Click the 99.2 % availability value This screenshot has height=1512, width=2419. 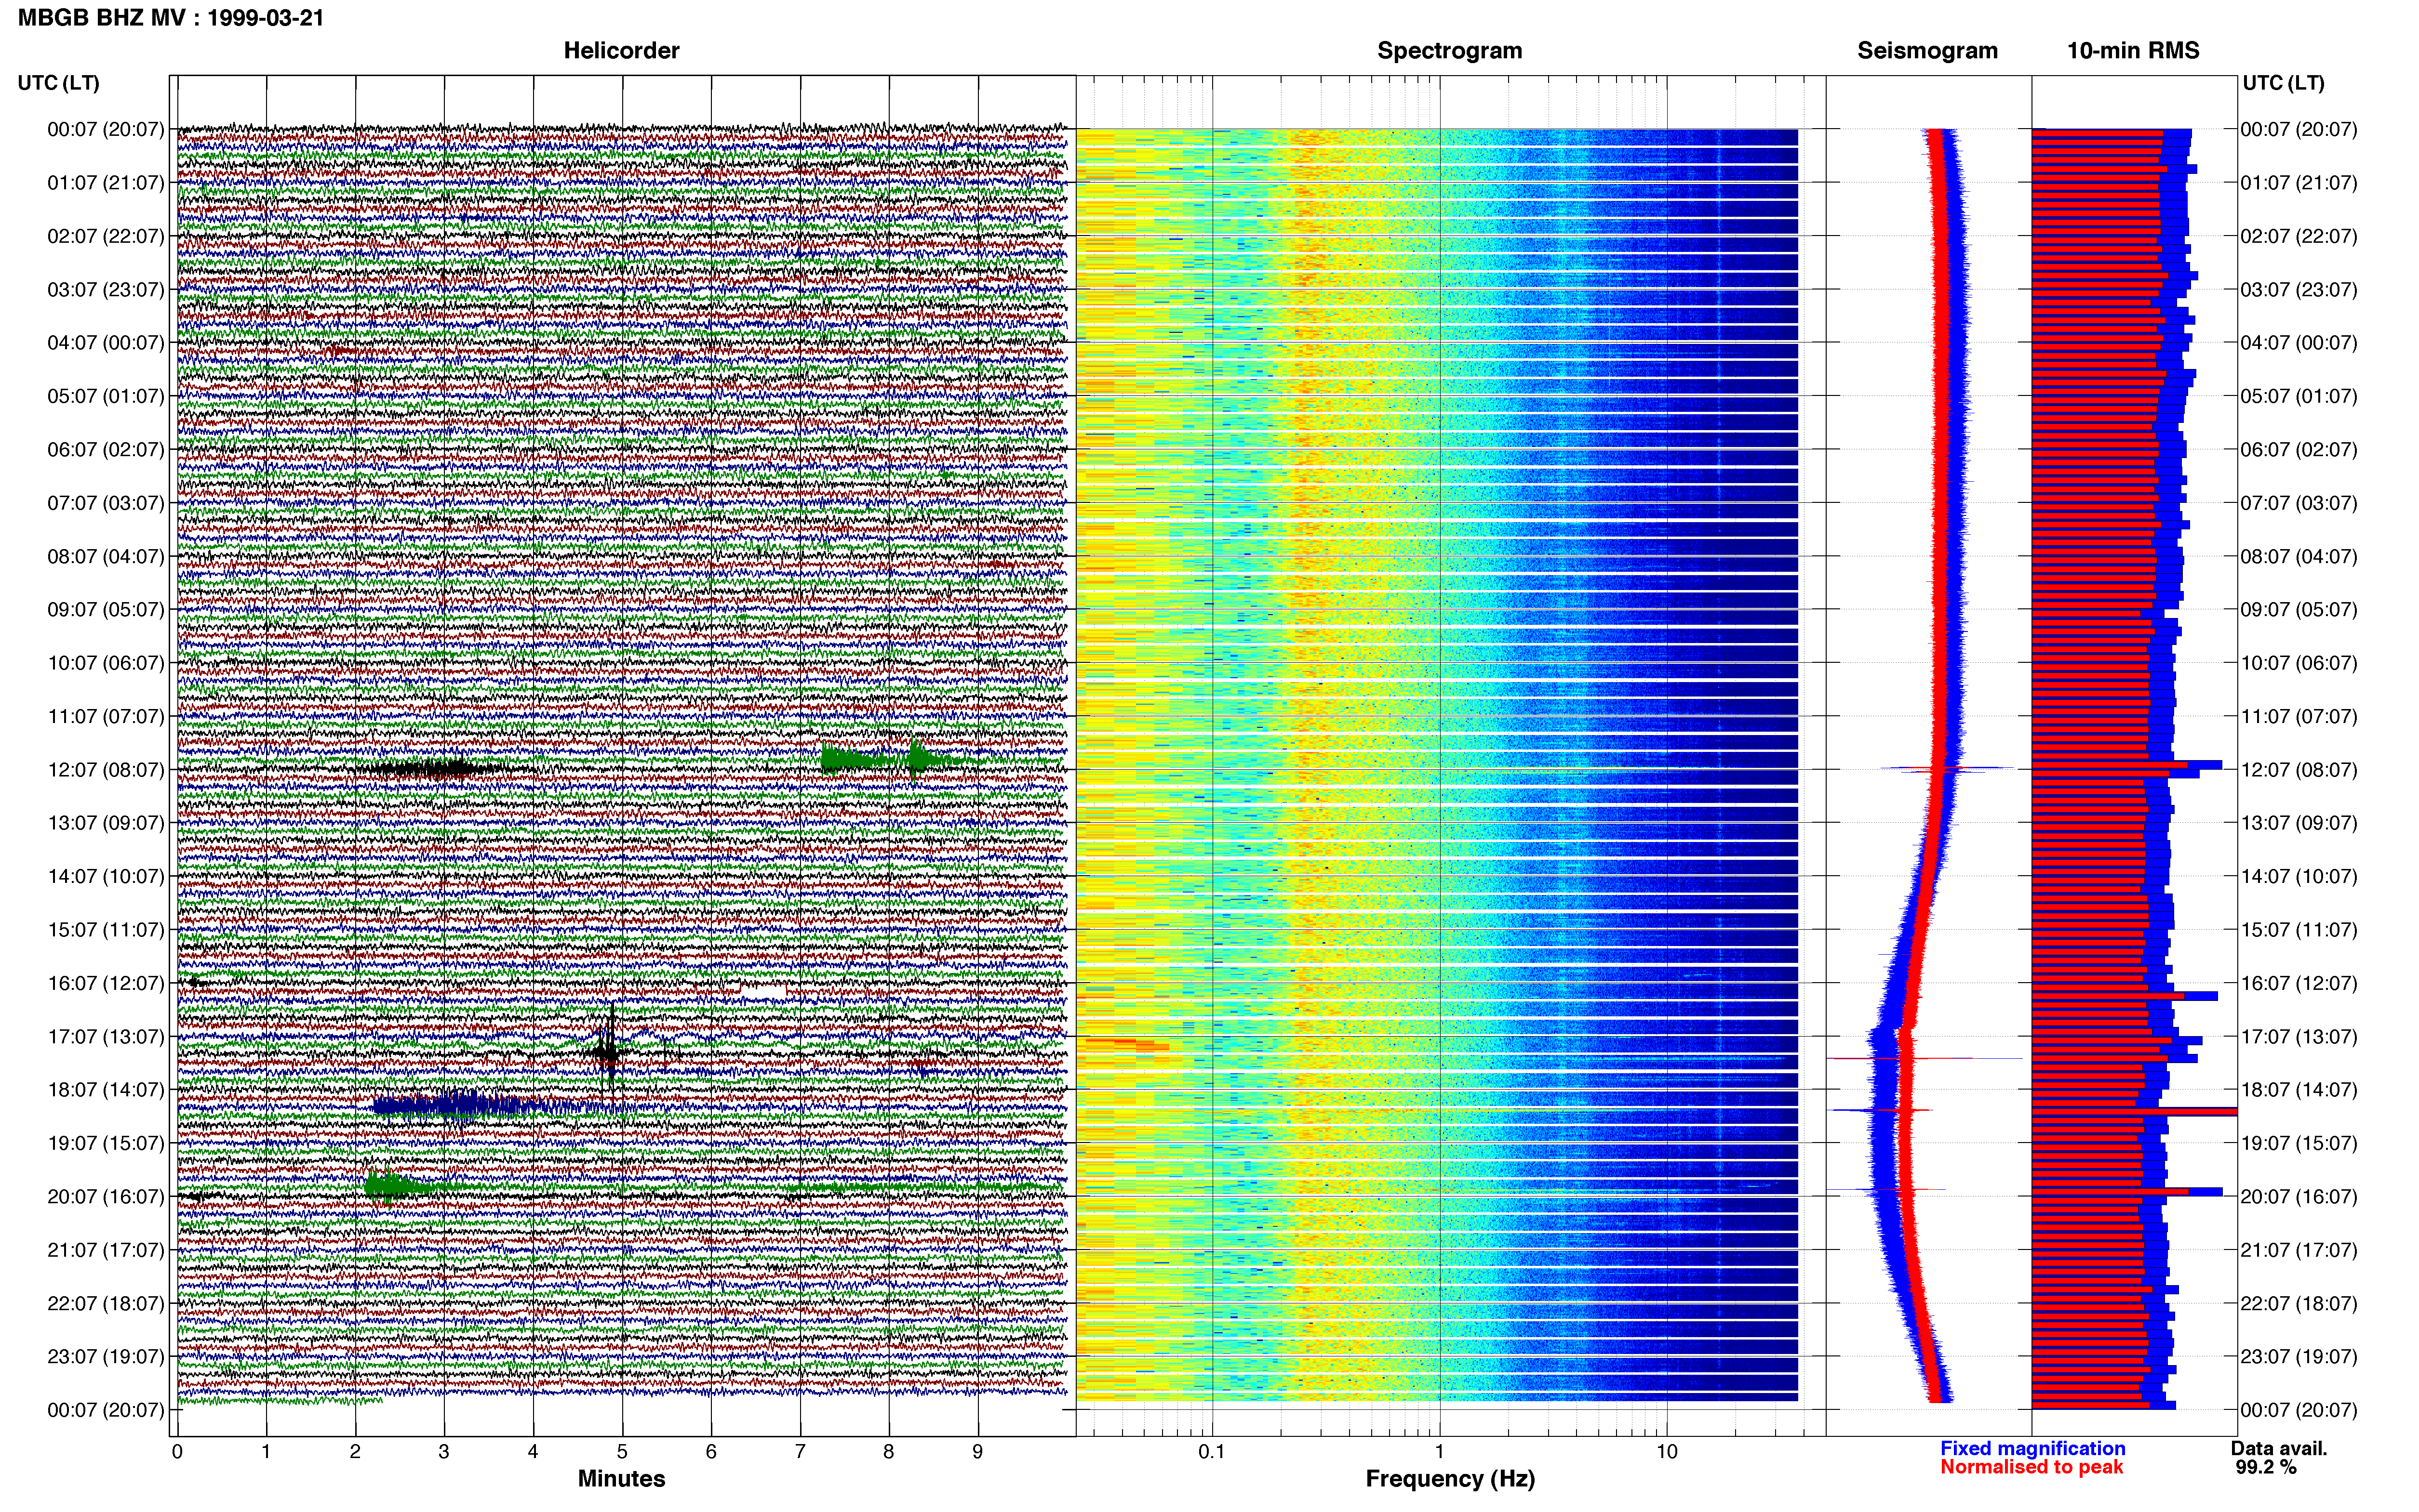pos(2266,1467)
